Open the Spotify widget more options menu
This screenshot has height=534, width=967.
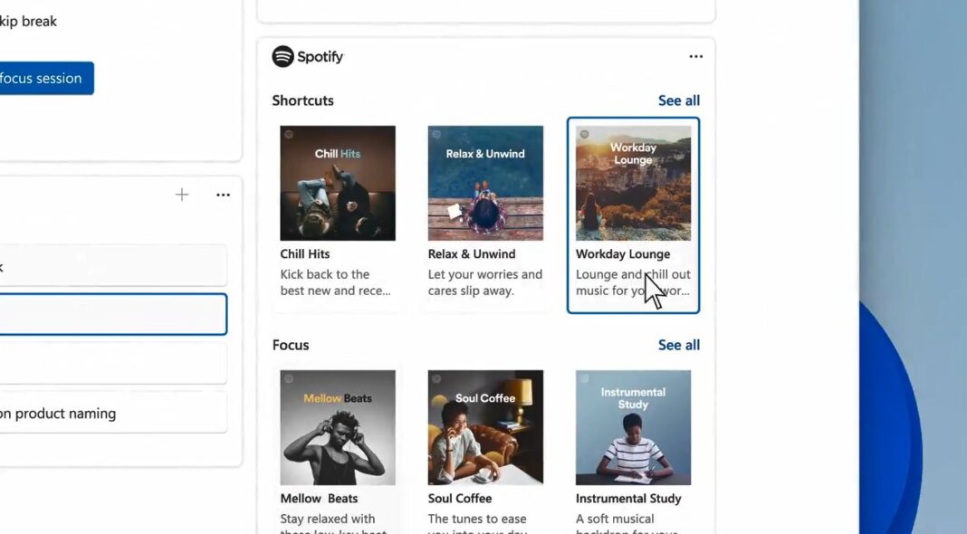click(x=695, y=56)
